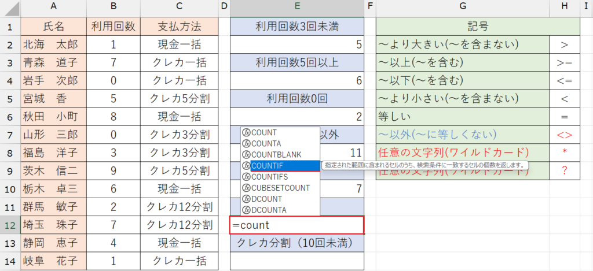This screenshot has height=271, width=593.
Task: Select COUNTIFS from the function list
Action: (x=280, y=177)
